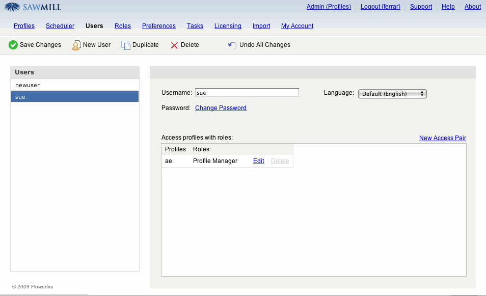Click the Change Password link

(x=221, y=108)
